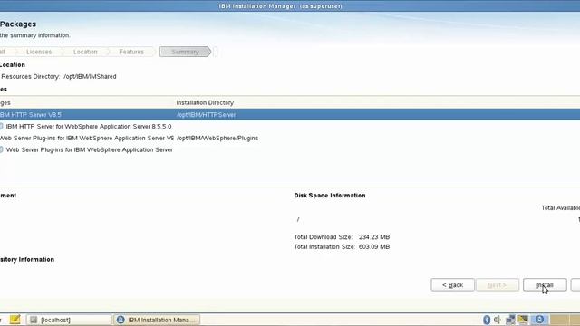Click the display monitor tray icon
The image size is (580, 326).
[523, 320]
